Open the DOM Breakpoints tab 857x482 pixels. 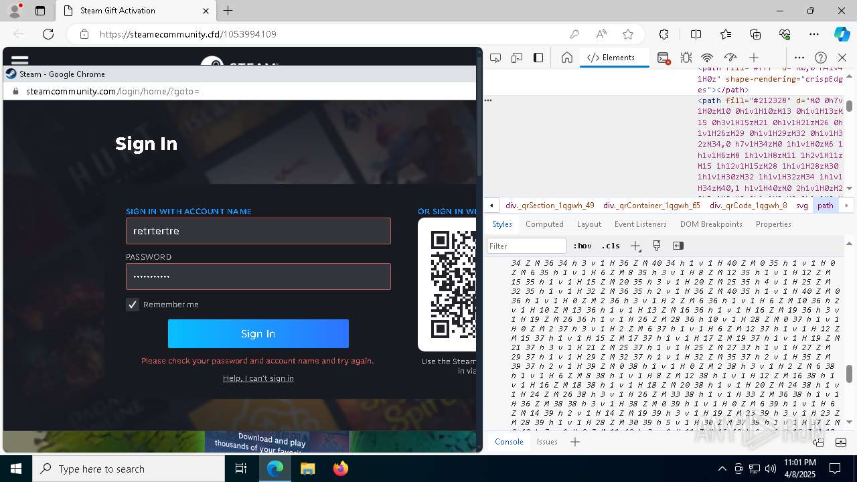711,224
